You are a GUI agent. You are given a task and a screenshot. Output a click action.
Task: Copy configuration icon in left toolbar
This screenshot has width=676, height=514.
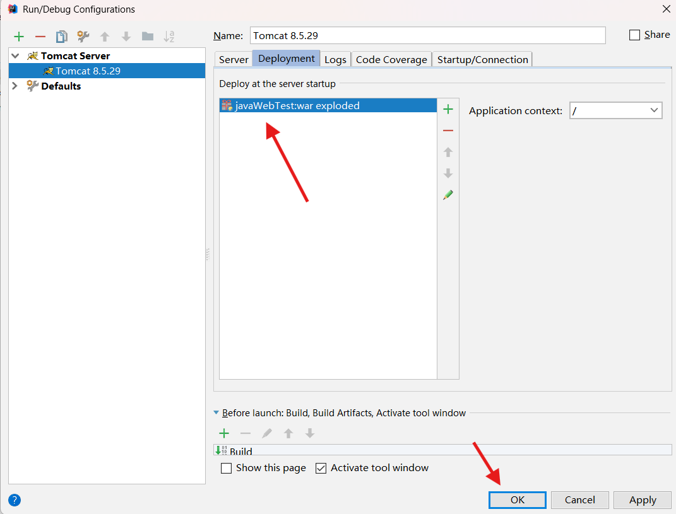point(62,37)
